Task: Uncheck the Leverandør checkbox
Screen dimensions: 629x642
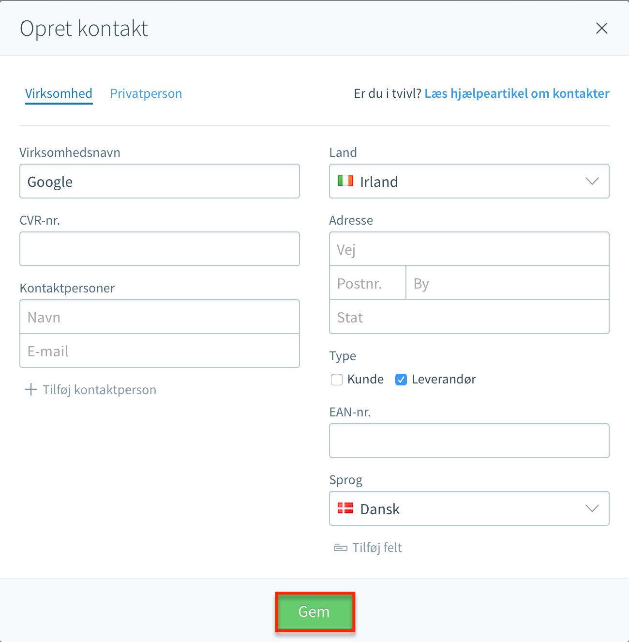Action: [x=401, y=380]
